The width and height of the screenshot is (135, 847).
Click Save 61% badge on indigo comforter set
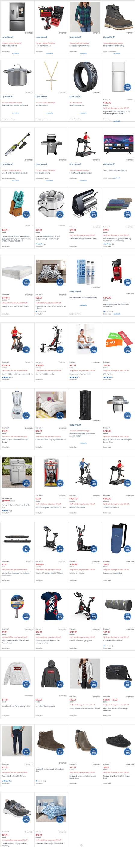click(60, 819)
